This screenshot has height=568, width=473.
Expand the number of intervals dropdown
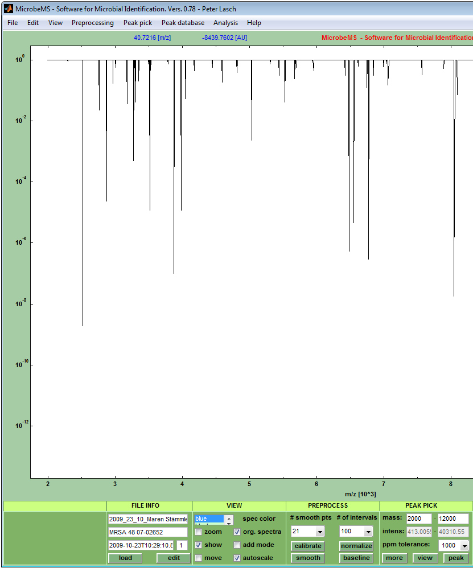click(x=368, y=532)
